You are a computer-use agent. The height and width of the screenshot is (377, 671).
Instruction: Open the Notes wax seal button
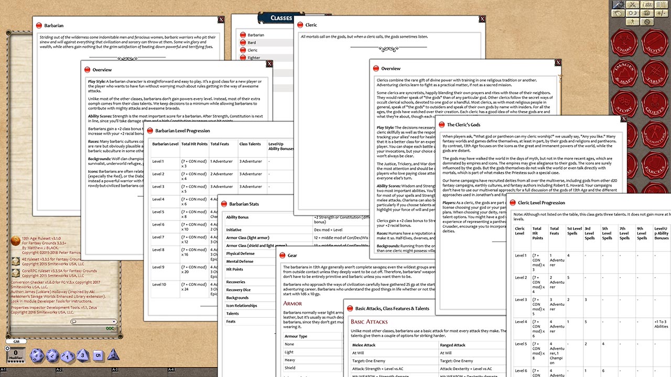point(654,43)
